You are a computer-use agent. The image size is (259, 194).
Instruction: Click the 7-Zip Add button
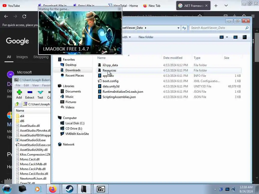click(19, 94)
